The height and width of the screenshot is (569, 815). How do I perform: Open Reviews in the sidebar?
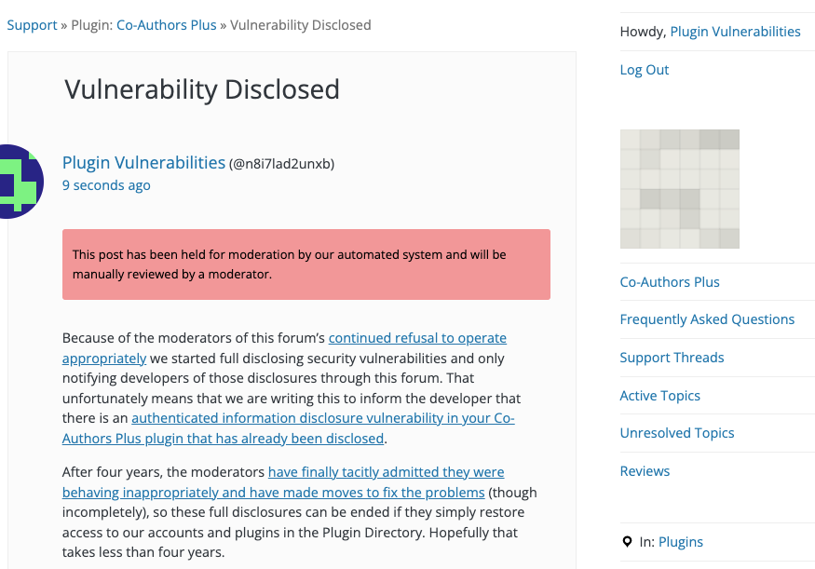tap(645, 471)
